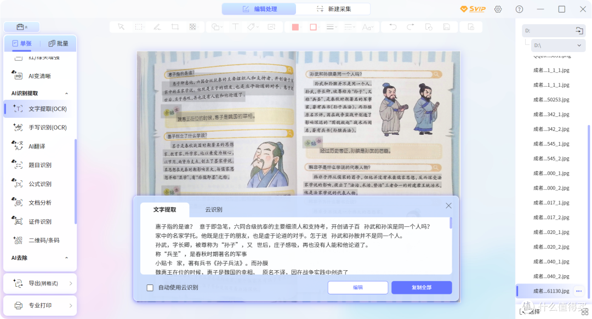Pick the pen drawing tool
592x319 pixels.
point(157,27)
